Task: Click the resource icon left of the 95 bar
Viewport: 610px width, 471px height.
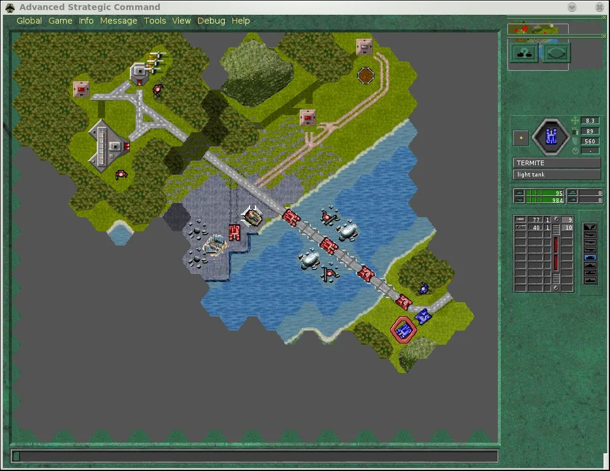Action: tap(519, 192)
